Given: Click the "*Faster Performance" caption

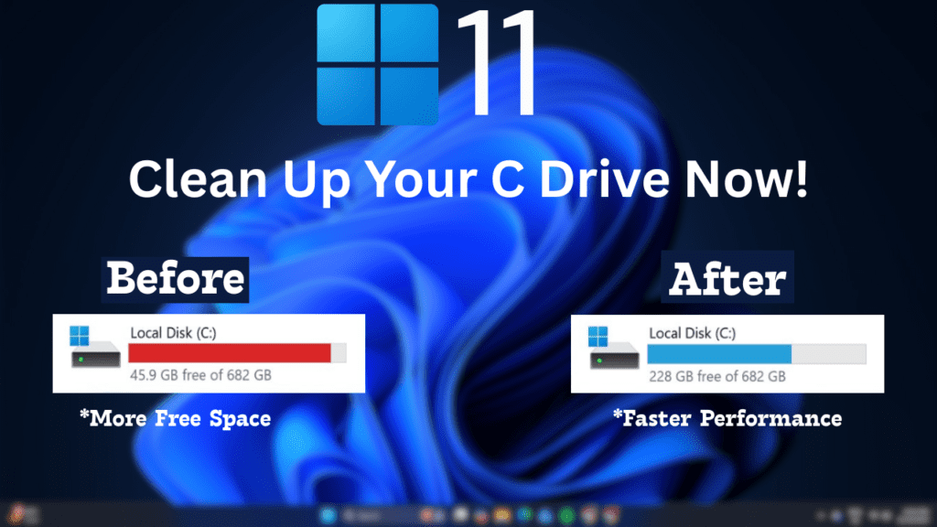Looking at the screenshot, I should point(727,418).
